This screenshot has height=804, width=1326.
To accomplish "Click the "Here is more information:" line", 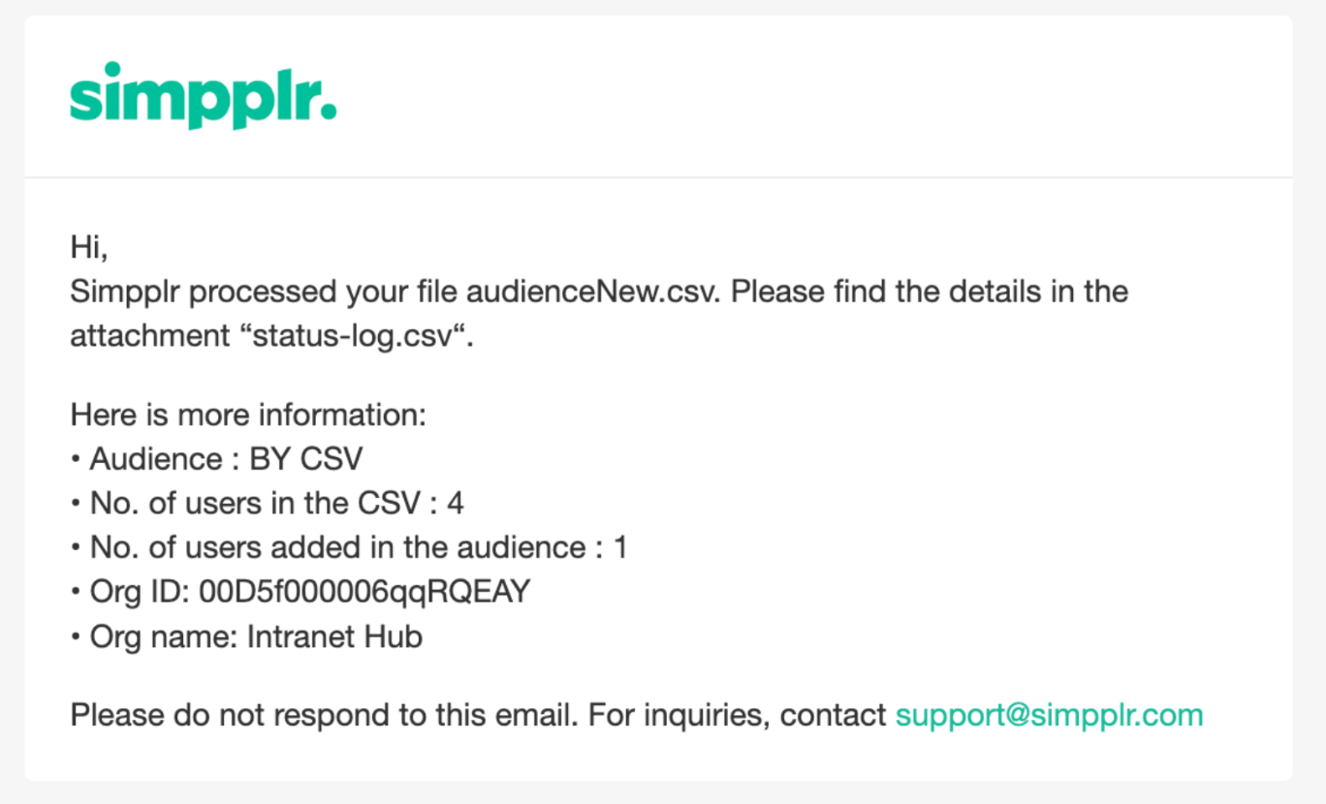I will click(248, 416).
